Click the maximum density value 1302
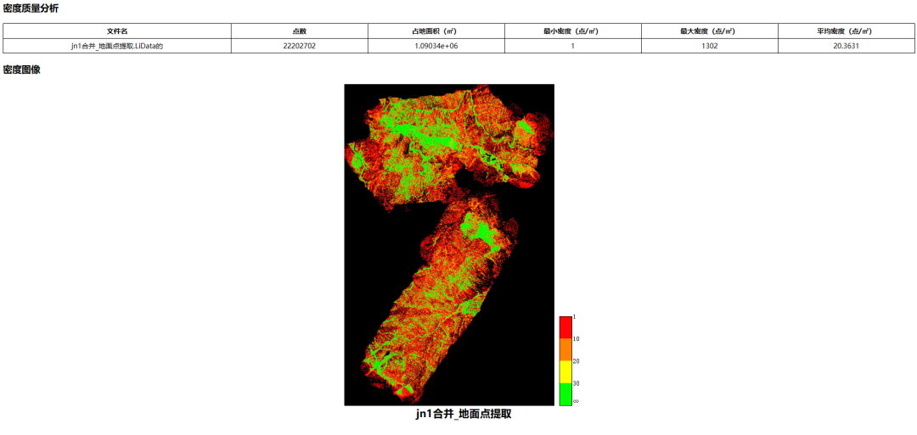This screenshot has width=917, height=435. tap(710, 46)
